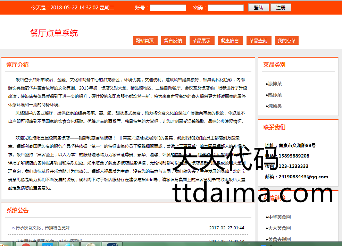The image size is (342, 246).
Task: Open the 中华美食网 friendly link
Action: pyautogui.click(x=279, y=217)
